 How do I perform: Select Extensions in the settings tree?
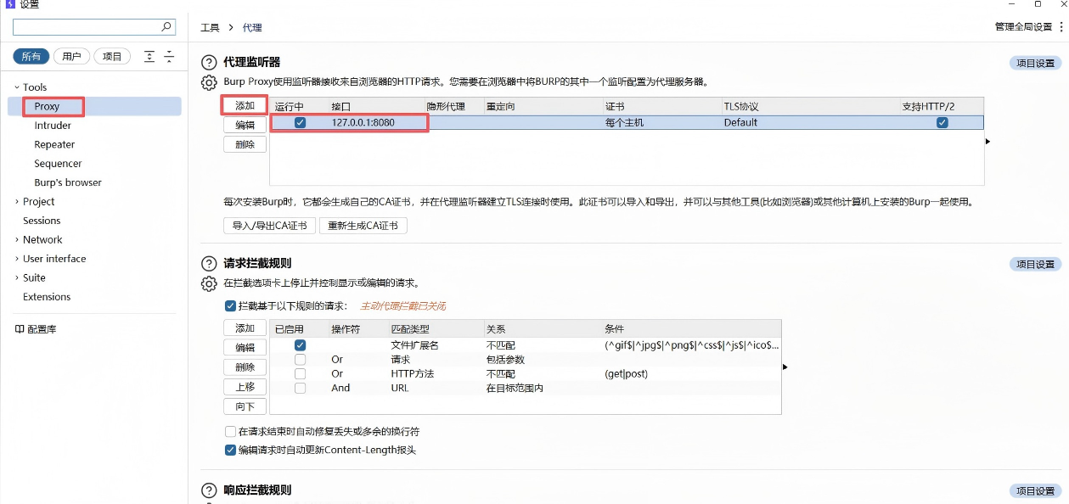tap(47, 297)
